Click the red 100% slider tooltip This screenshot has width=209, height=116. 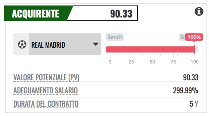(x=194, y=37)
